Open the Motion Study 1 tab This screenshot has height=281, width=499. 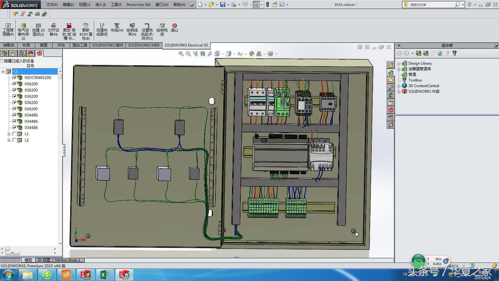point(68,260)
